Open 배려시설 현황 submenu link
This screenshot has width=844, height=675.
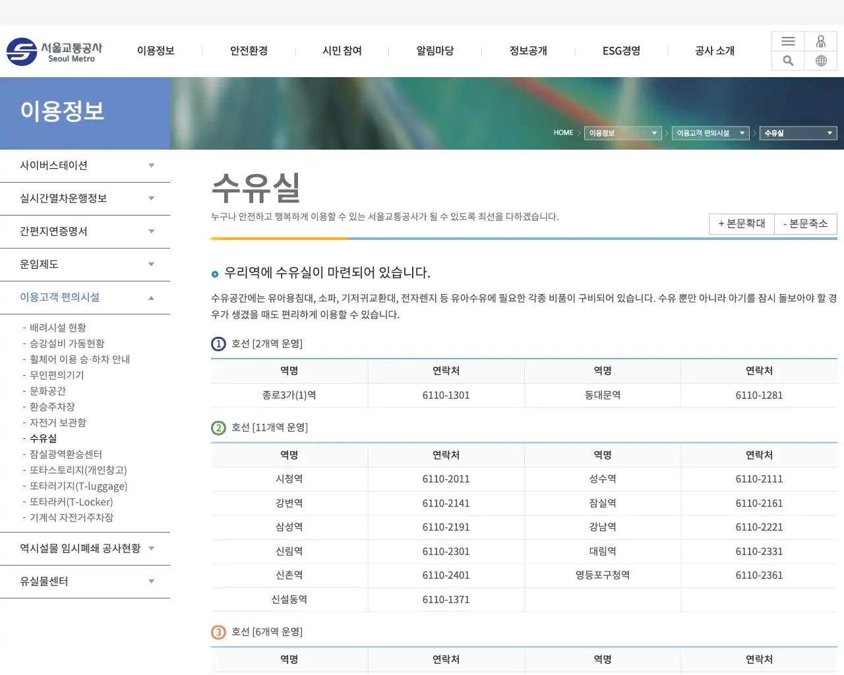pyautogui.click(x=58, y=328)
